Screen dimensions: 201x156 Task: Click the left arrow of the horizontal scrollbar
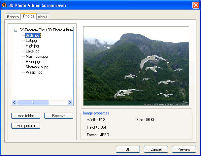(x=14, y=102)
